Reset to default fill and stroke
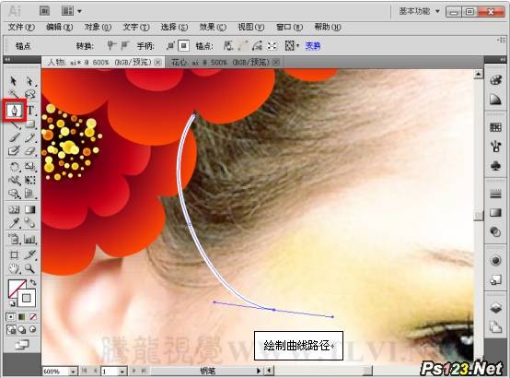Image resolution: width=510 pixels, height=378 pixels. (12, 304)
